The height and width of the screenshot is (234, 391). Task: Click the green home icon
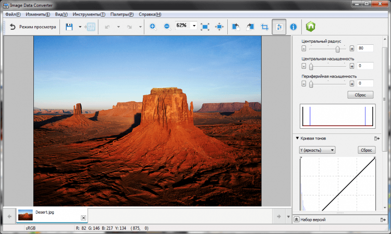[311, 27]
